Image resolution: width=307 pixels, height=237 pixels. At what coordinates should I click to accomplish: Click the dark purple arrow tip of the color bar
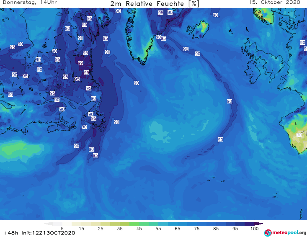tap(259, 224)
